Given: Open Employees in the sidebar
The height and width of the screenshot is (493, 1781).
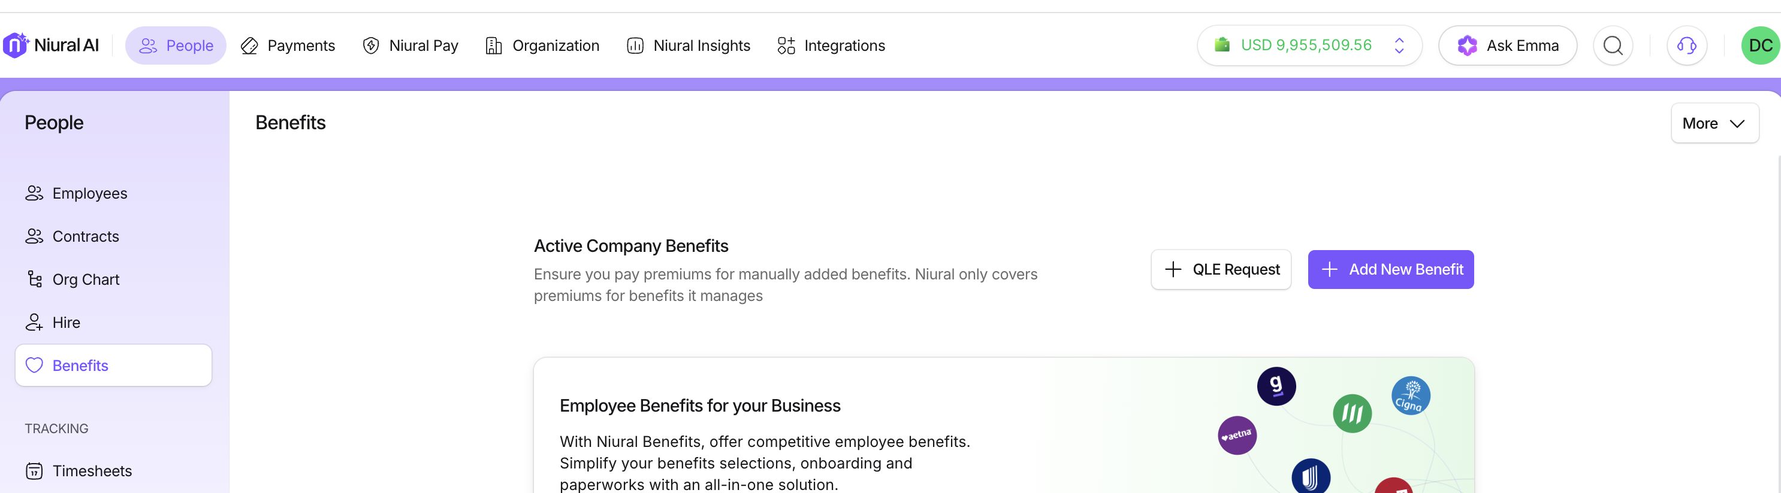Looking at the screenshot, I should (89, 193).
